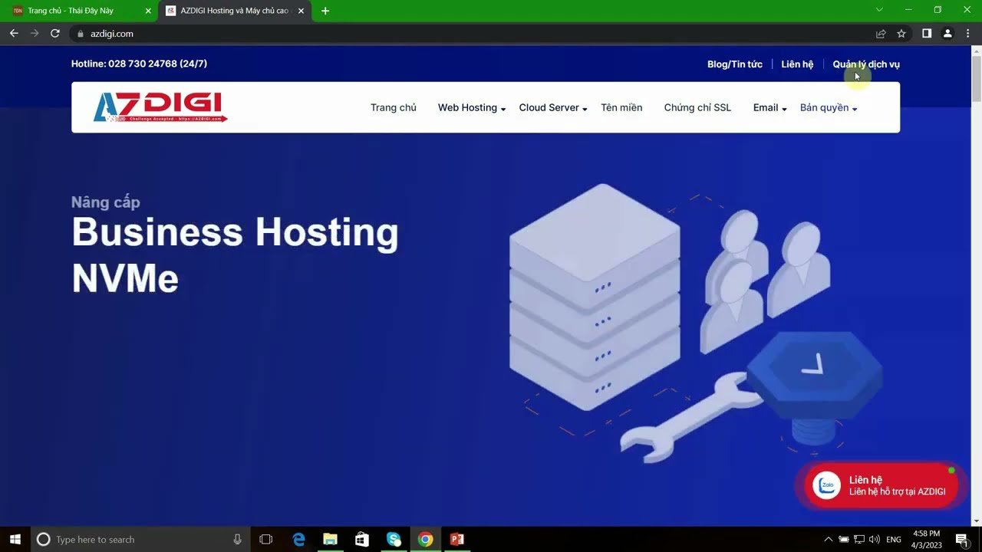The height and width of the screenshot is (552, 982).
Task: Reload the page with the refresh icon
Action: coord(55,34)
